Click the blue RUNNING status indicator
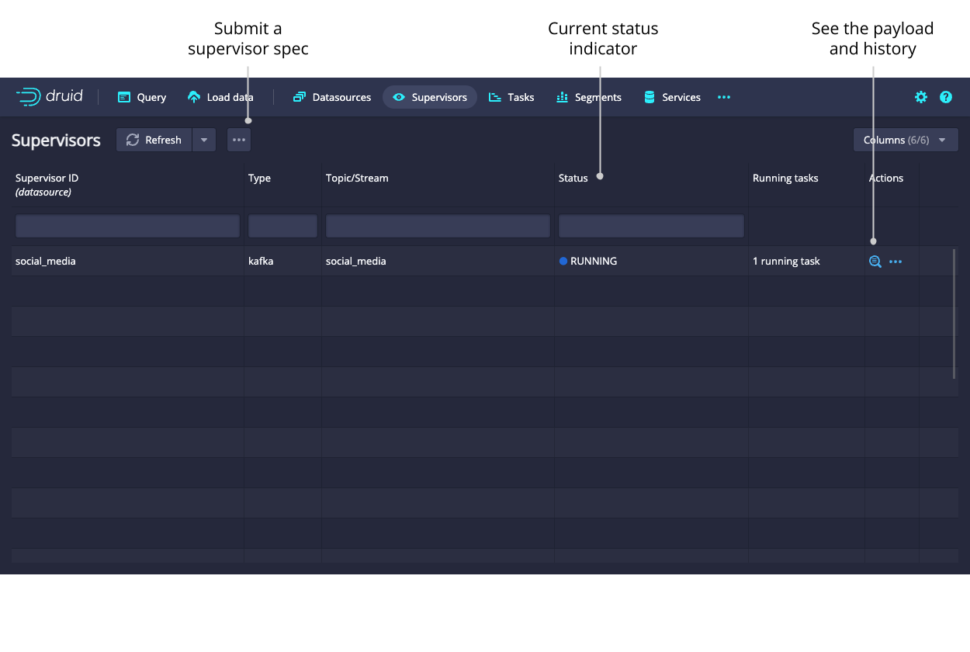The image size is (970, 652). [x=563, y=262]
